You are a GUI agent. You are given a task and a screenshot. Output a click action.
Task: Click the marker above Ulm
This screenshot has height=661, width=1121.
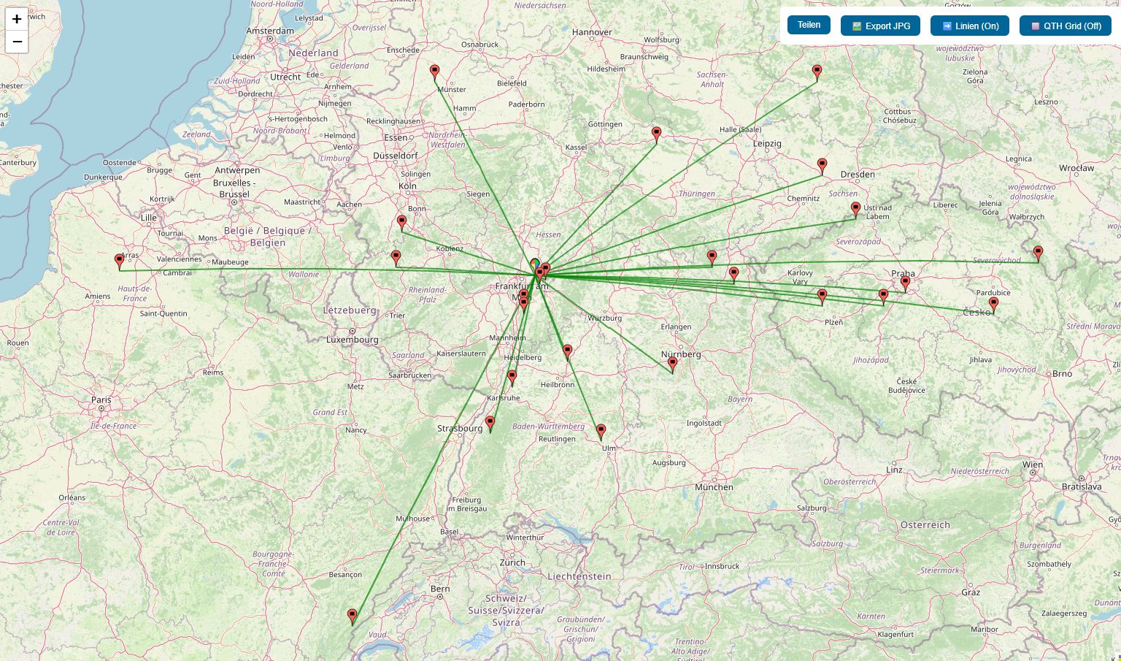601,431
